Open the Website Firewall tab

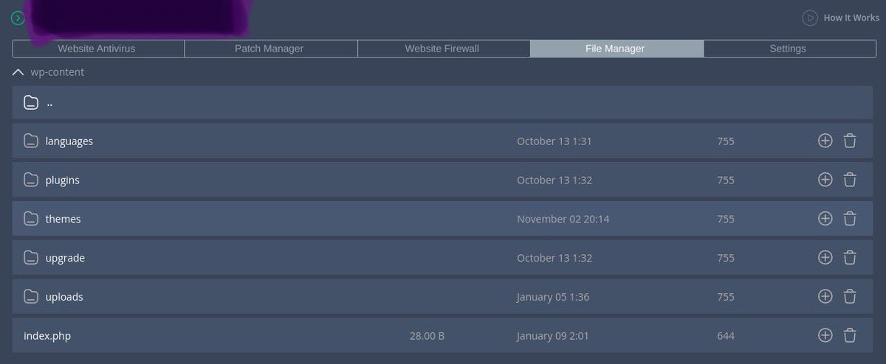(x=443, y=49)
